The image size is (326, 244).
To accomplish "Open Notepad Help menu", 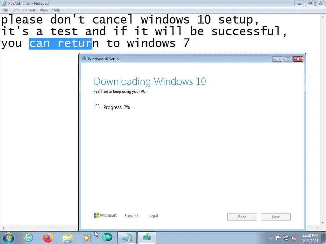I will click(56, 10).
